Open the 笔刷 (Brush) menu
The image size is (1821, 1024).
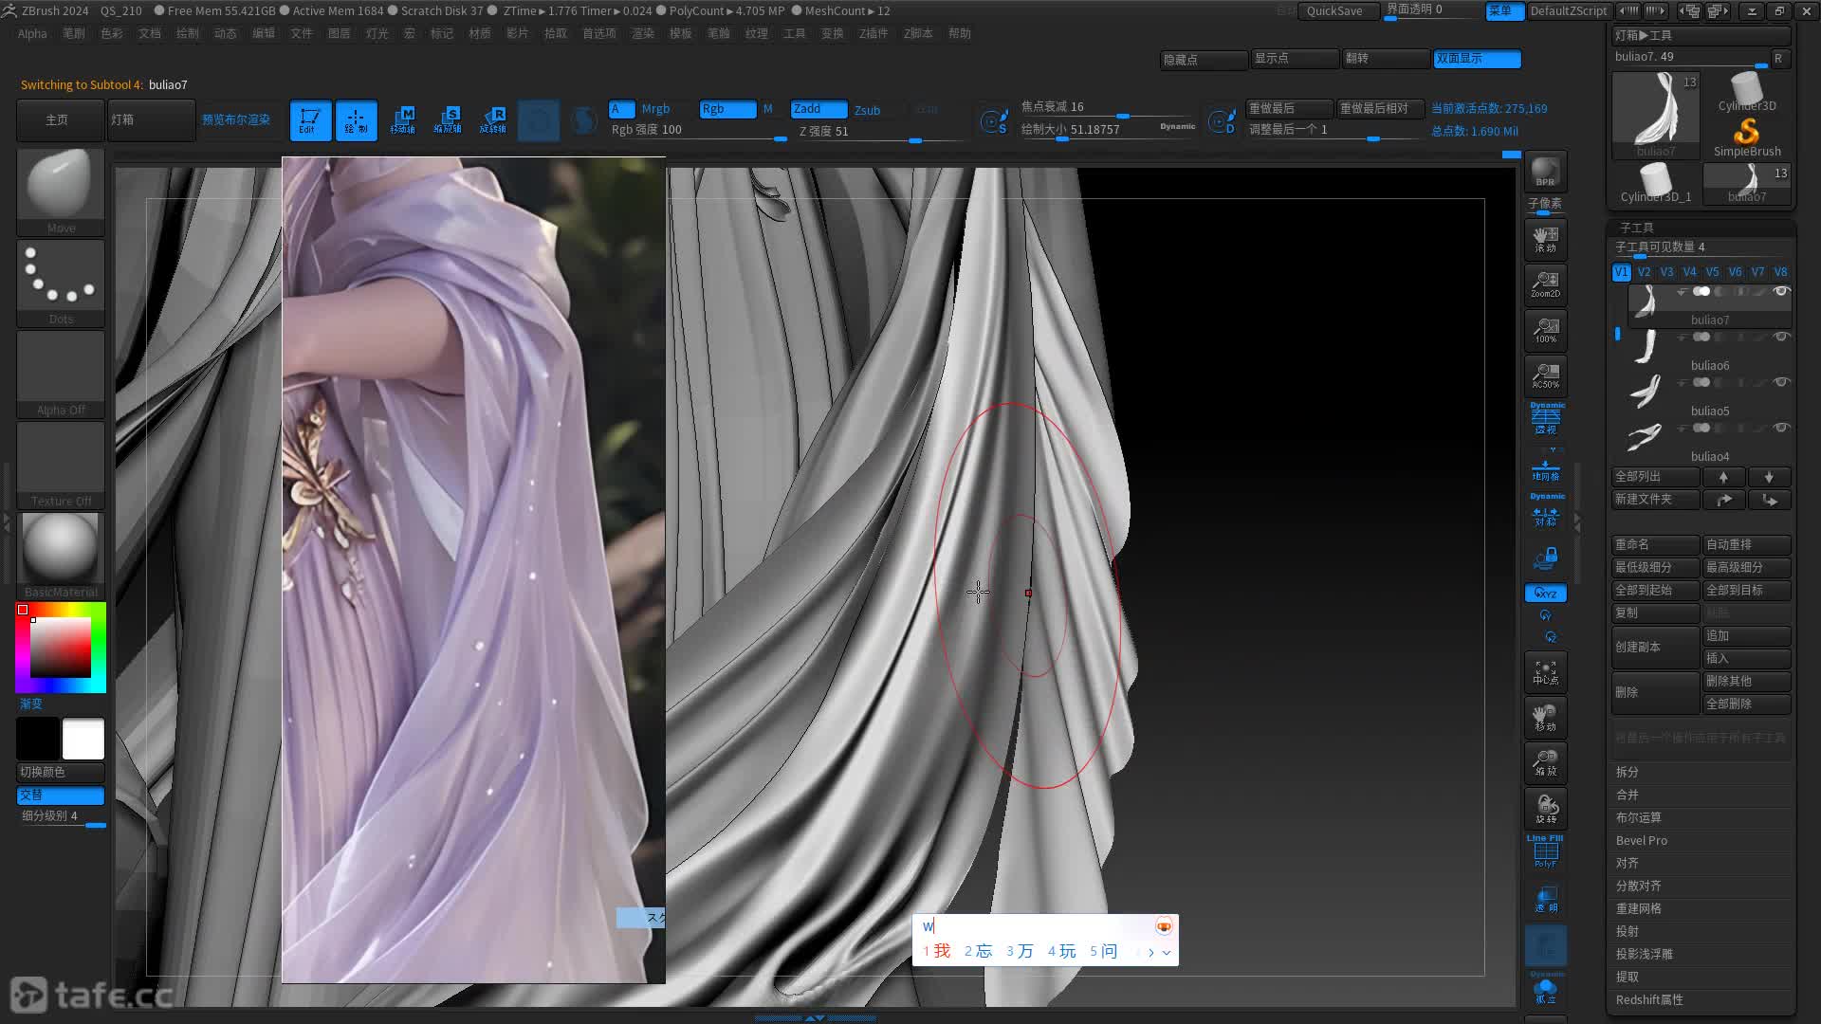click(74, 33)
